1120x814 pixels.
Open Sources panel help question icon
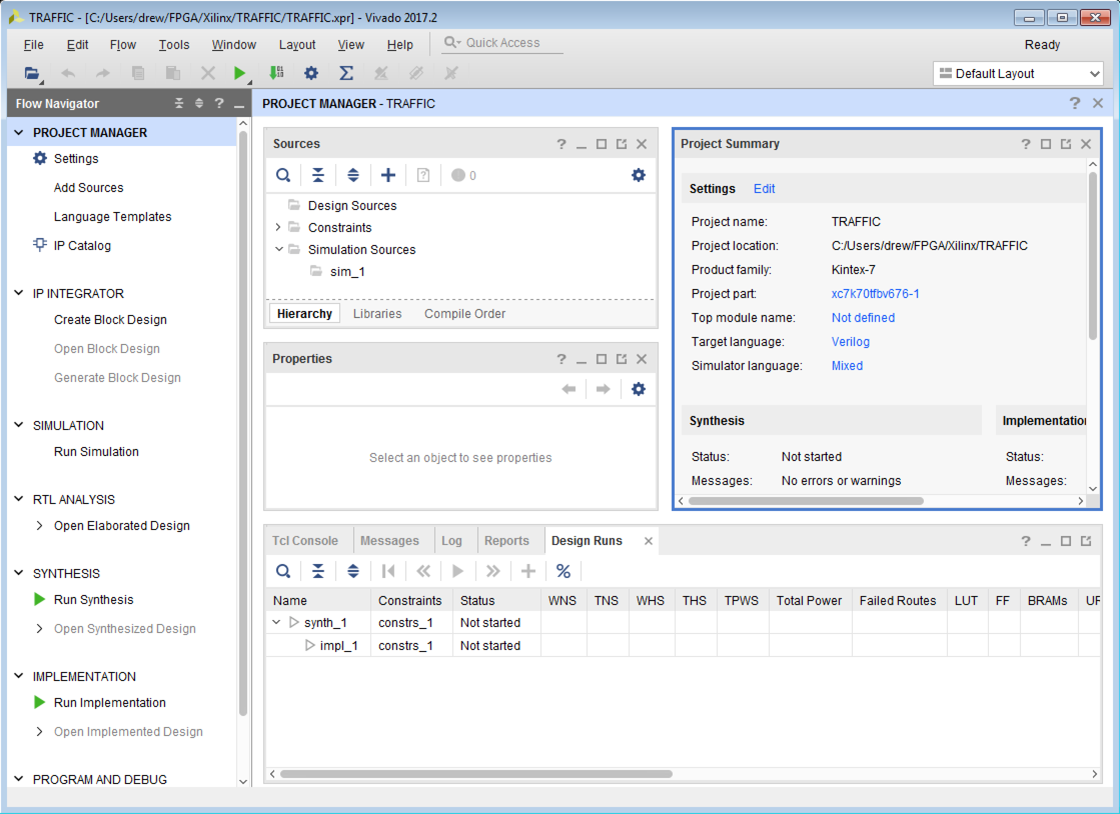click(x=562, y=144)
